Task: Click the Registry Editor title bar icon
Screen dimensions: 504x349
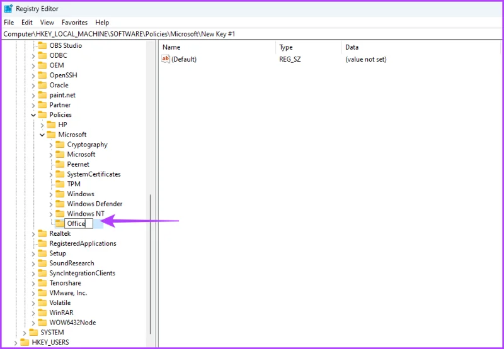Action: point(8,9)
